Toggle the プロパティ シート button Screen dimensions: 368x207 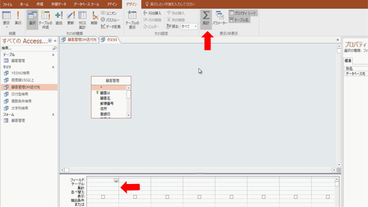(243, 13)
